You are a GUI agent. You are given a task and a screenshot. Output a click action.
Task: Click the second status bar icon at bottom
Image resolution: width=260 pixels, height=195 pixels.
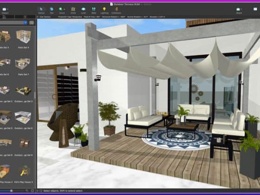click(x=41, y=191)
